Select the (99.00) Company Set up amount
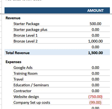 tap(95, 102)
